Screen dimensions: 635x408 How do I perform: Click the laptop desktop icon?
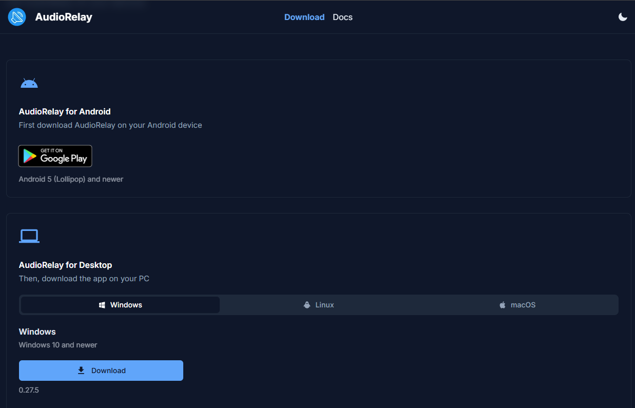click(x=29, y=236)
